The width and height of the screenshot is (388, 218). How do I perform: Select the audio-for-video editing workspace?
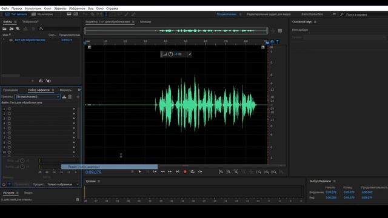pos(269,15)
